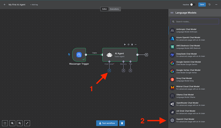Zoom in on the workflow canvas

point(12,123)
